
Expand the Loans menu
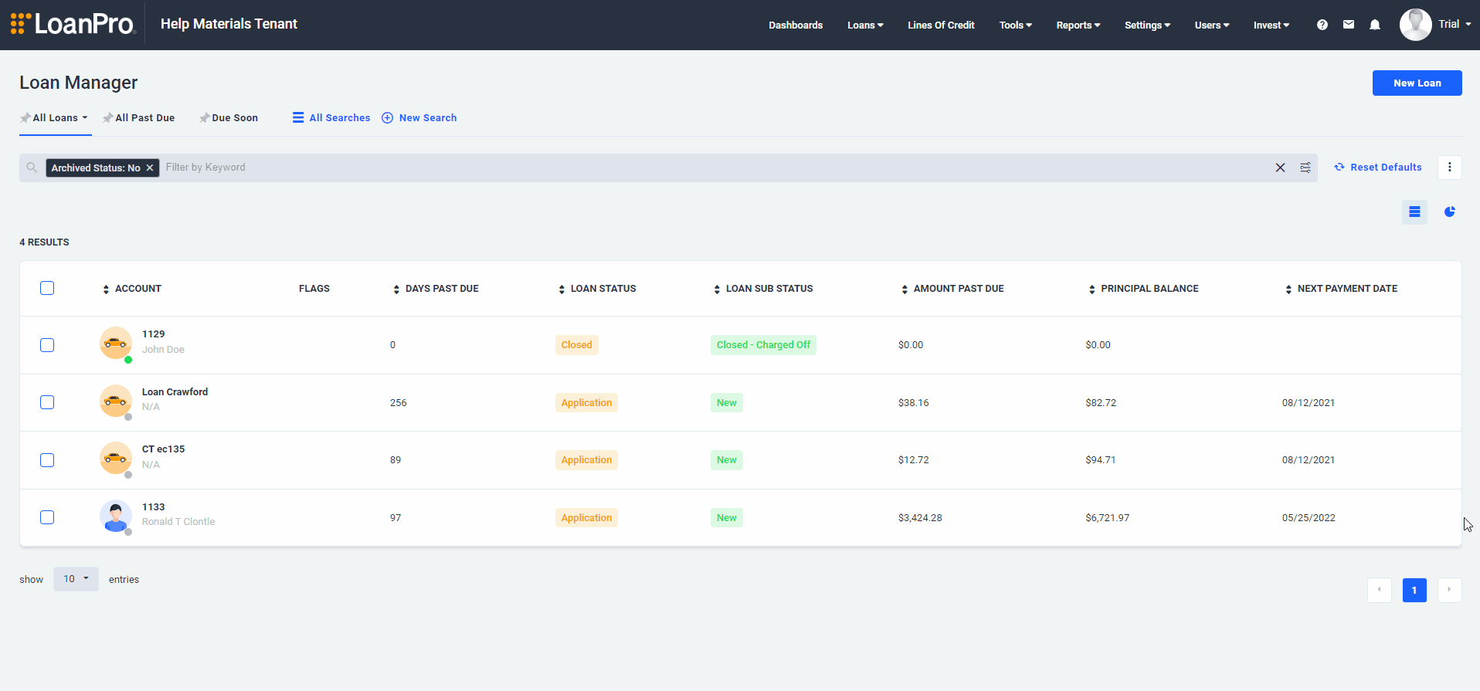865,25
